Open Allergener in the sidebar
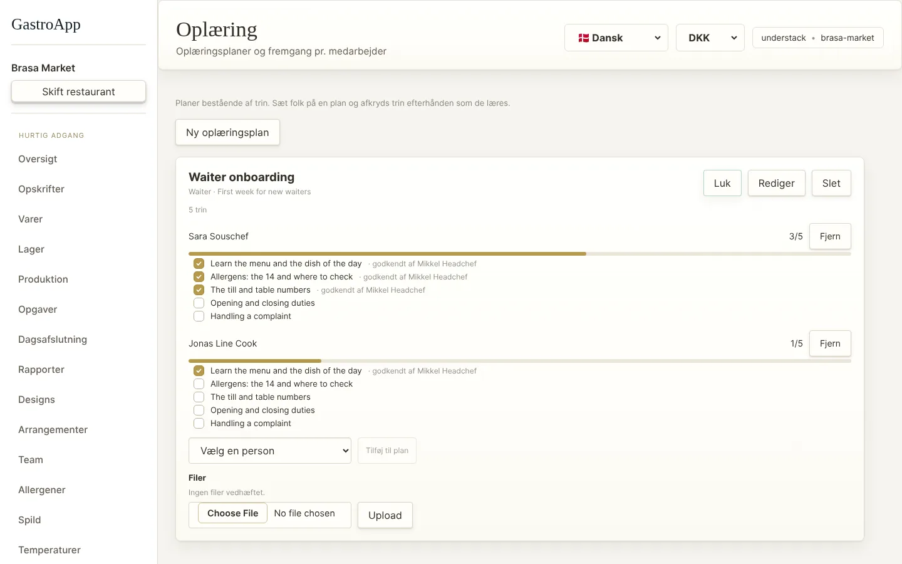This screenshot has height=564, width=902. tap(42, 490)
